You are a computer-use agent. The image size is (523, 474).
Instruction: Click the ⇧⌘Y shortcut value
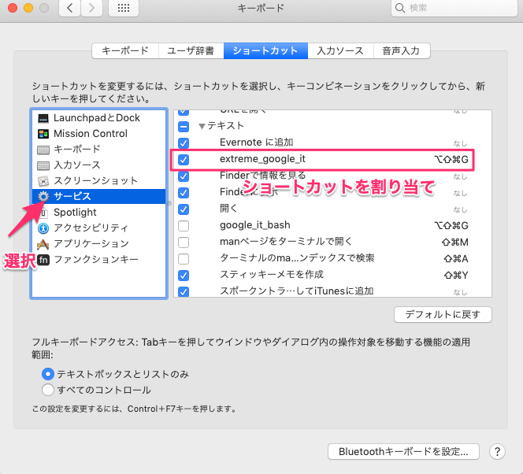456,276
